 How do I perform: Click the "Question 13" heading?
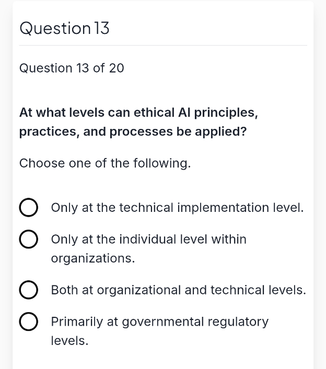point(64,29)
